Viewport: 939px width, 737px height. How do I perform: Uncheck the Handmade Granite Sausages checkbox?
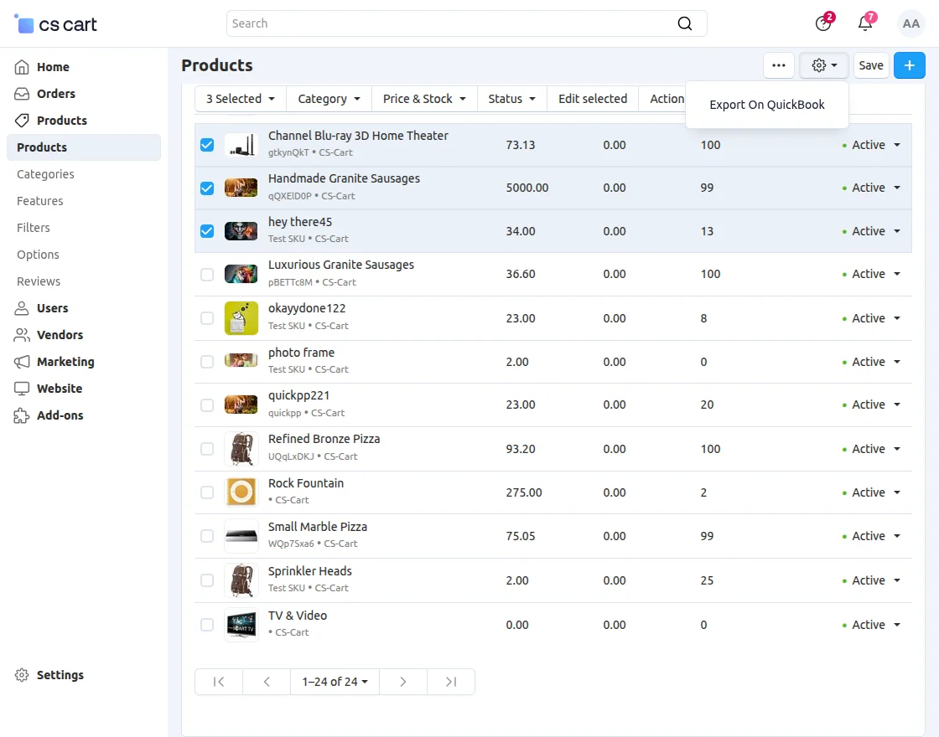pos(207,188)
